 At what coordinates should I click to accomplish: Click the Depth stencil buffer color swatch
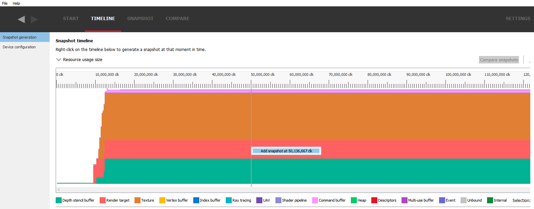59,200
